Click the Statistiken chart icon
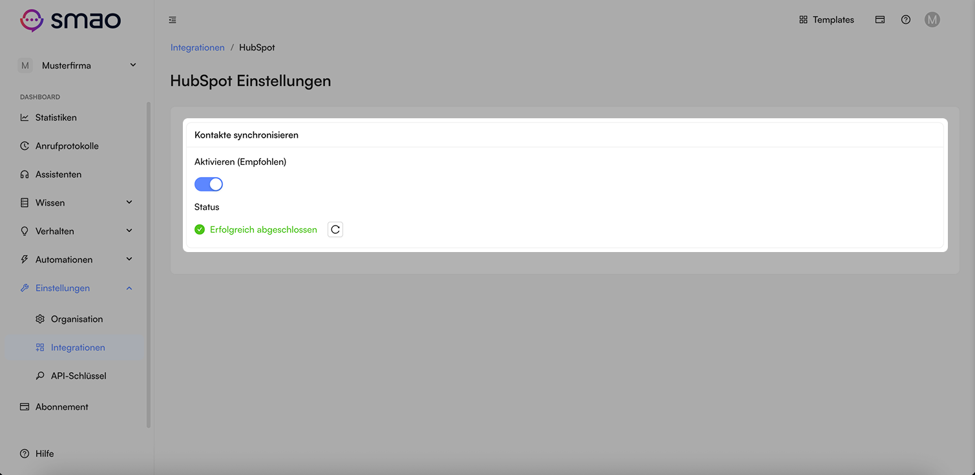975x475 pixels. (25, 118)
